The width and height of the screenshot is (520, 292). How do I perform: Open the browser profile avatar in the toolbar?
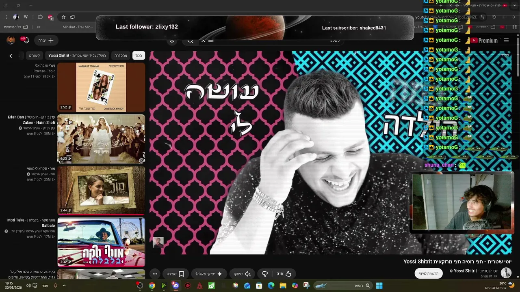point(15,17)
